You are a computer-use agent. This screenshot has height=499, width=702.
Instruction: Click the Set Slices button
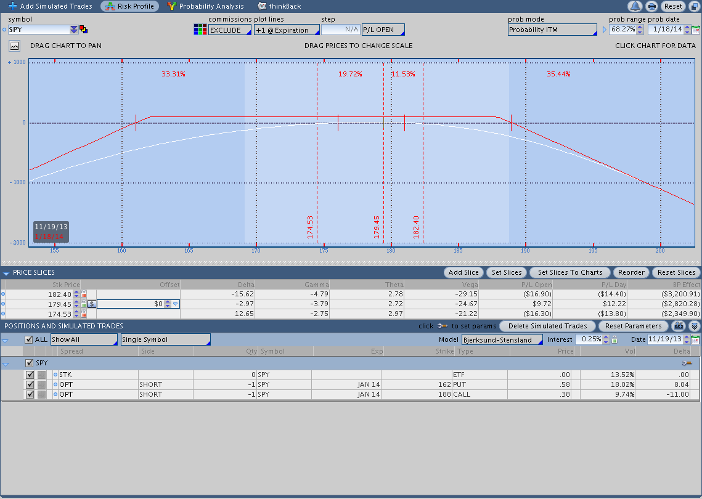pos(507,272)
